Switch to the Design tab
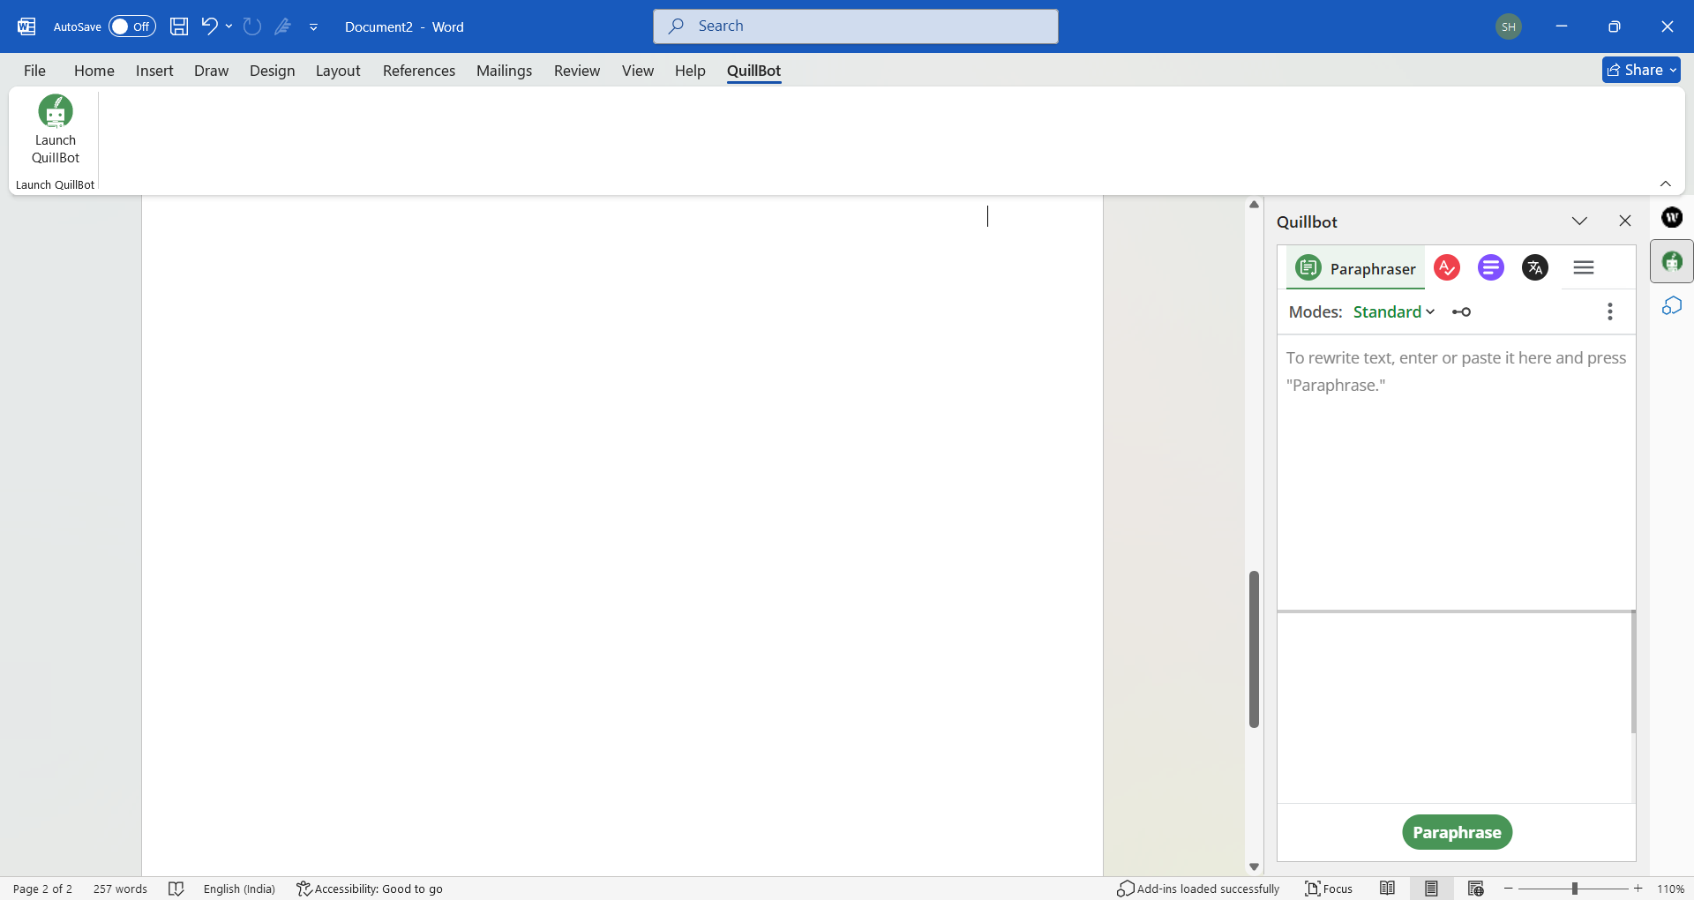The height and width of the screenshot is (900, 1694). tap(272, 71)
